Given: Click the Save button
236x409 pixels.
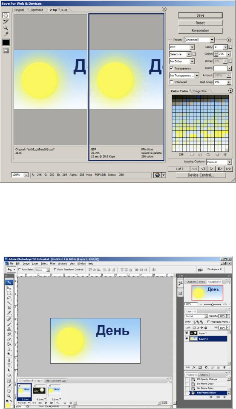Looking at the screenshot, I should click(200, 15).
